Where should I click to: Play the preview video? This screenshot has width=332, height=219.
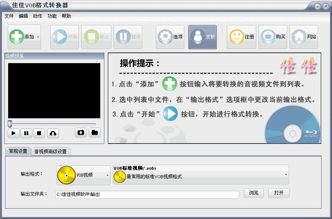(14, 133)
